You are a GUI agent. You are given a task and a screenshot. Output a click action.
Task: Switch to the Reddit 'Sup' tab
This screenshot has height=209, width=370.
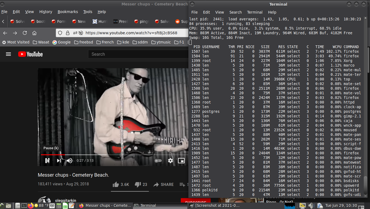click(181, 21)
